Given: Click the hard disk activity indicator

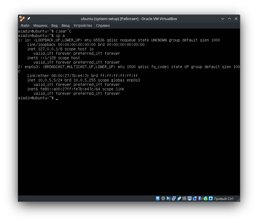Looking at the screenshot, I should pos(158,199).
